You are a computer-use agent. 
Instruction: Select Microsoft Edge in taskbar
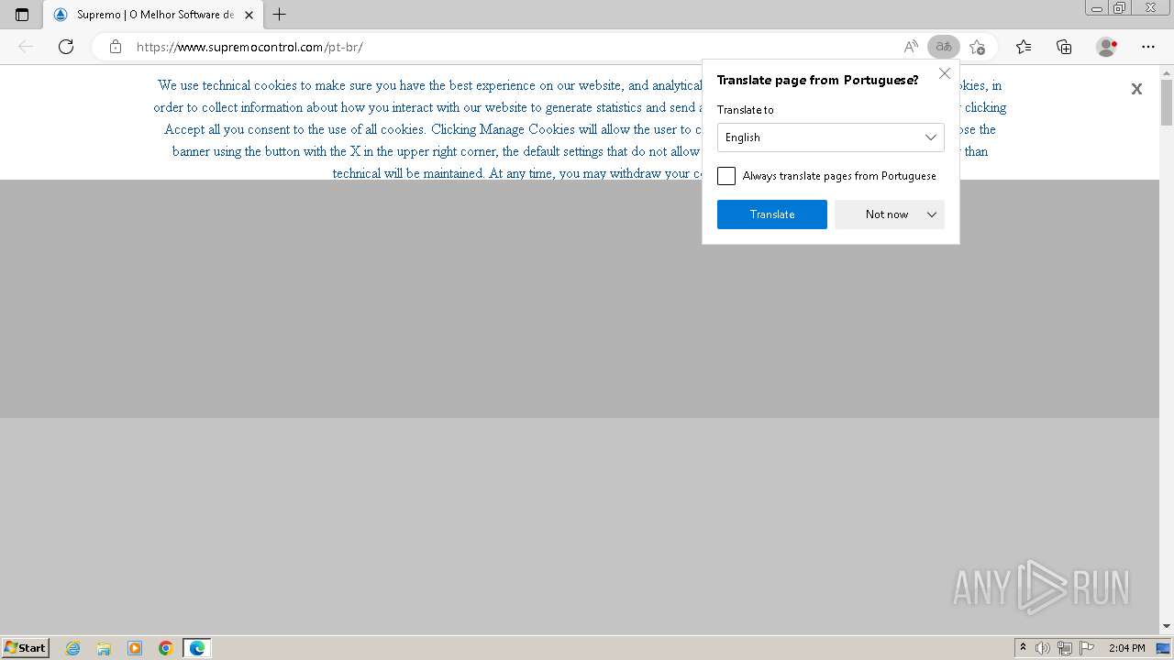(x=197, y=648)
